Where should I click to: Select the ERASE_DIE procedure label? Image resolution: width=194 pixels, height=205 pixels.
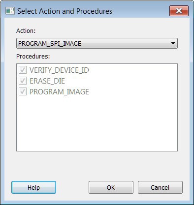point(47,81)
